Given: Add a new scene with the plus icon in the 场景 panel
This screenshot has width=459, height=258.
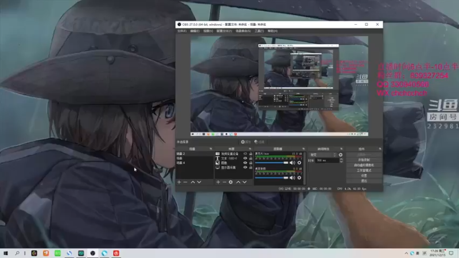Looking at the screenshot, I should 179,182.
